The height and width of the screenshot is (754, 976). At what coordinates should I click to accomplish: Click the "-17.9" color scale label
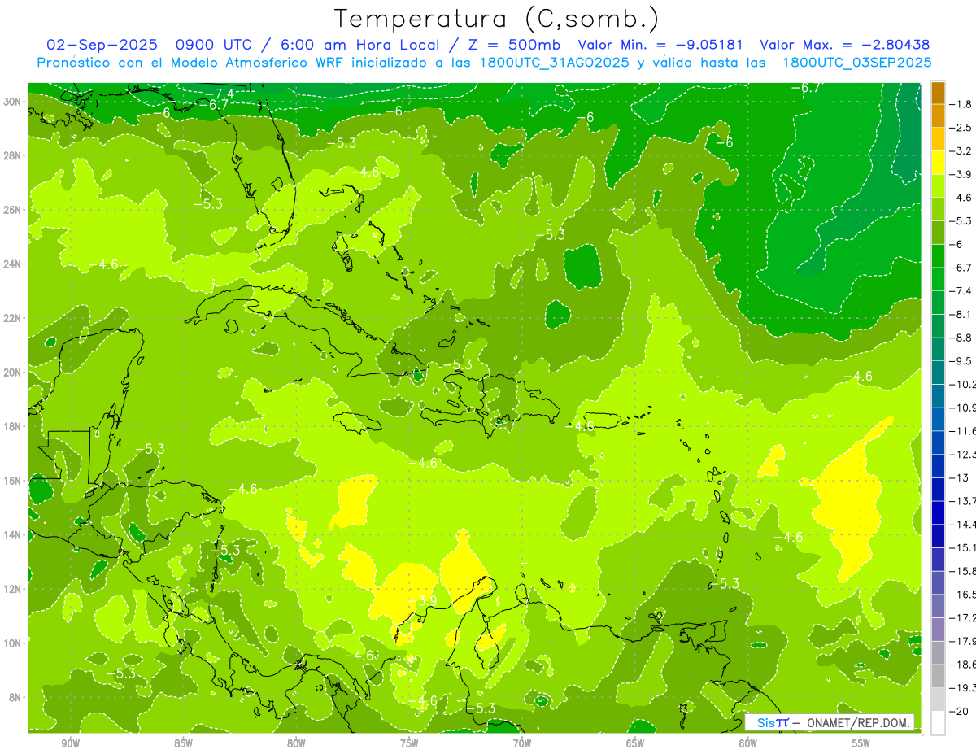pos(962,642)
